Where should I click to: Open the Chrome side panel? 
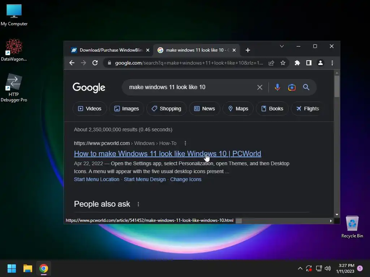pyautogui.click(x=309, y=63)
